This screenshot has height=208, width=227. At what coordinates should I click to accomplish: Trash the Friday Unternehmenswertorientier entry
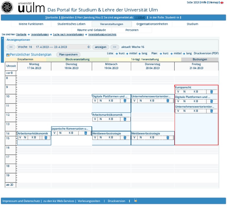tap(211, 111)
